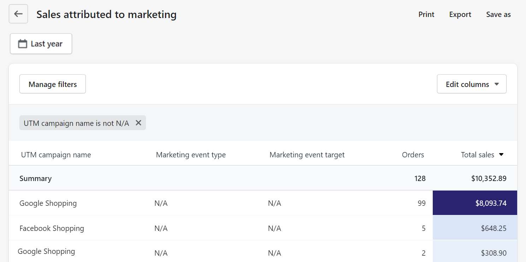Click the orders value 99

(x=421, y=203)
